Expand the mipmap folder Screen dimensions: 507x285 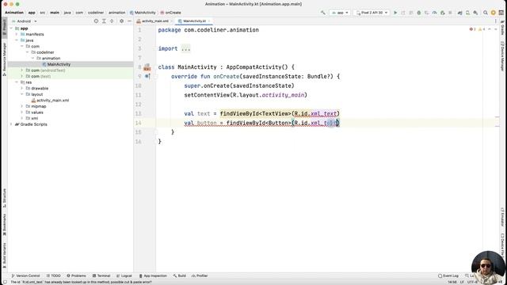point(22,106)
